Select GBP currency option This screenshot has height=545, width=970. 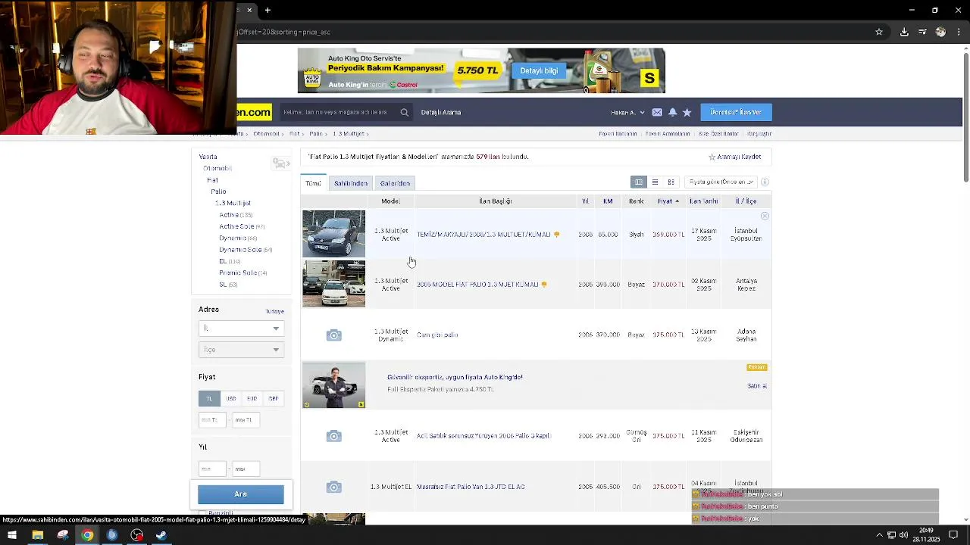[x=273, y=399]
